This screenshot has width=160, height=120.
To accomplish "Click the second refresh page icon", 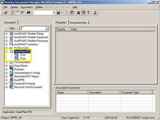I will 17,12.
